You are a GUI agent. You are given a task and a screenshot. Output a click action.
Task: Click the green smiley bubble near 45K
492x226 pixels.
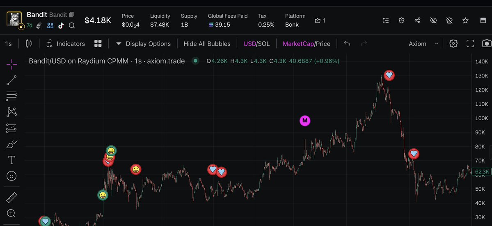103,195
